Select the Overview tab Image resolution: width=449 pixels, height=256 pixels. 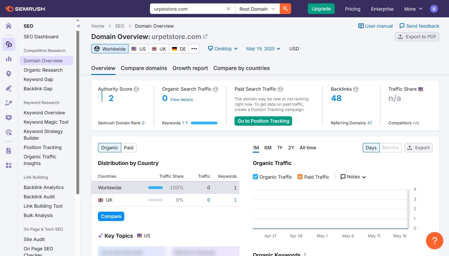click(103, 68)
